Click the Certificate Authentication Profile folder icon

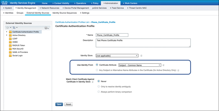(10, 32)
